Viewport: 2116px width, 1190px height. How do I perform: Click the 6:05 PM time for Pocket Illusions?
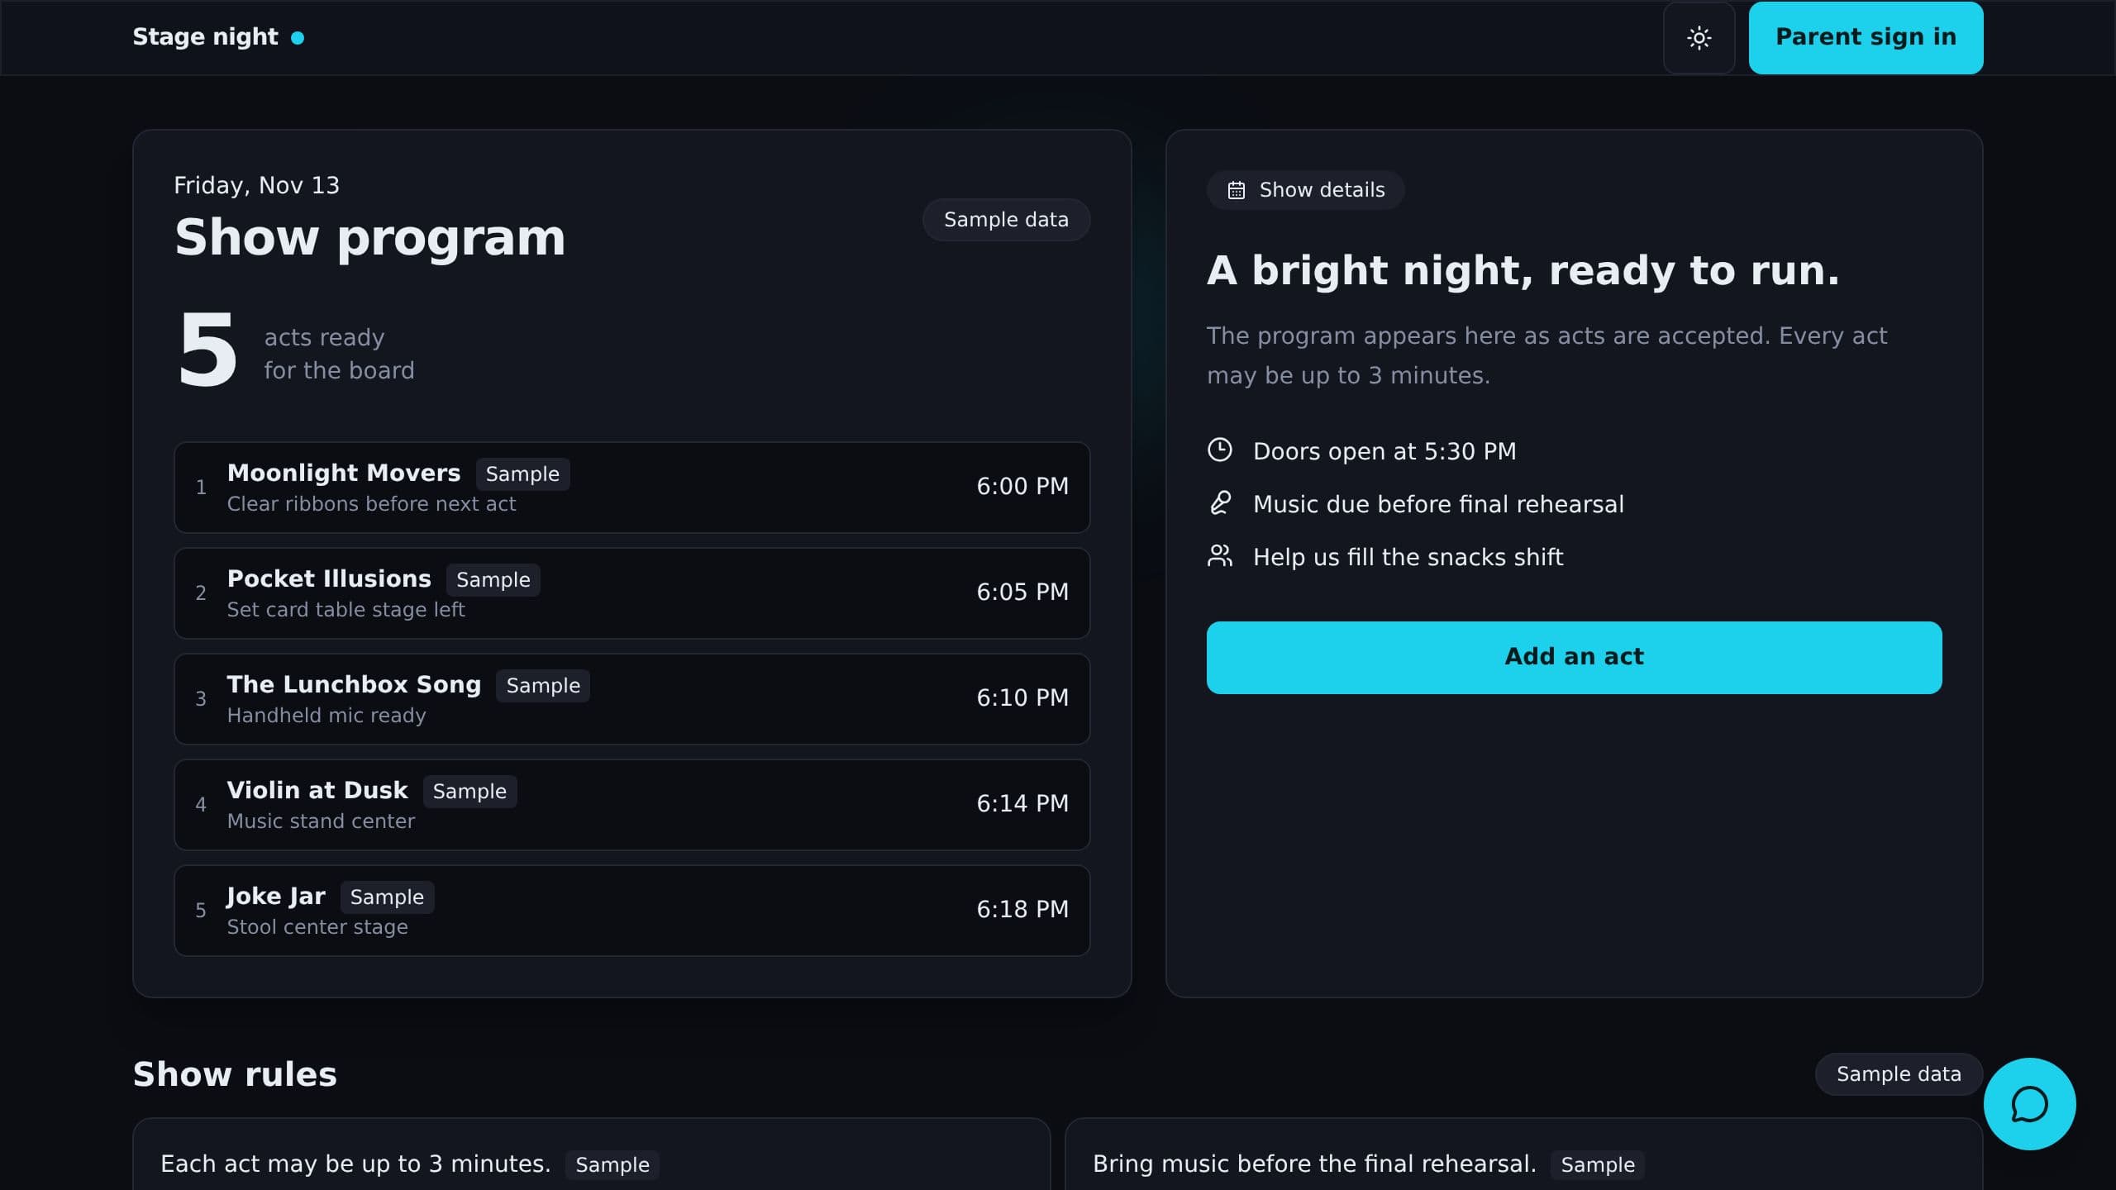1022,593
